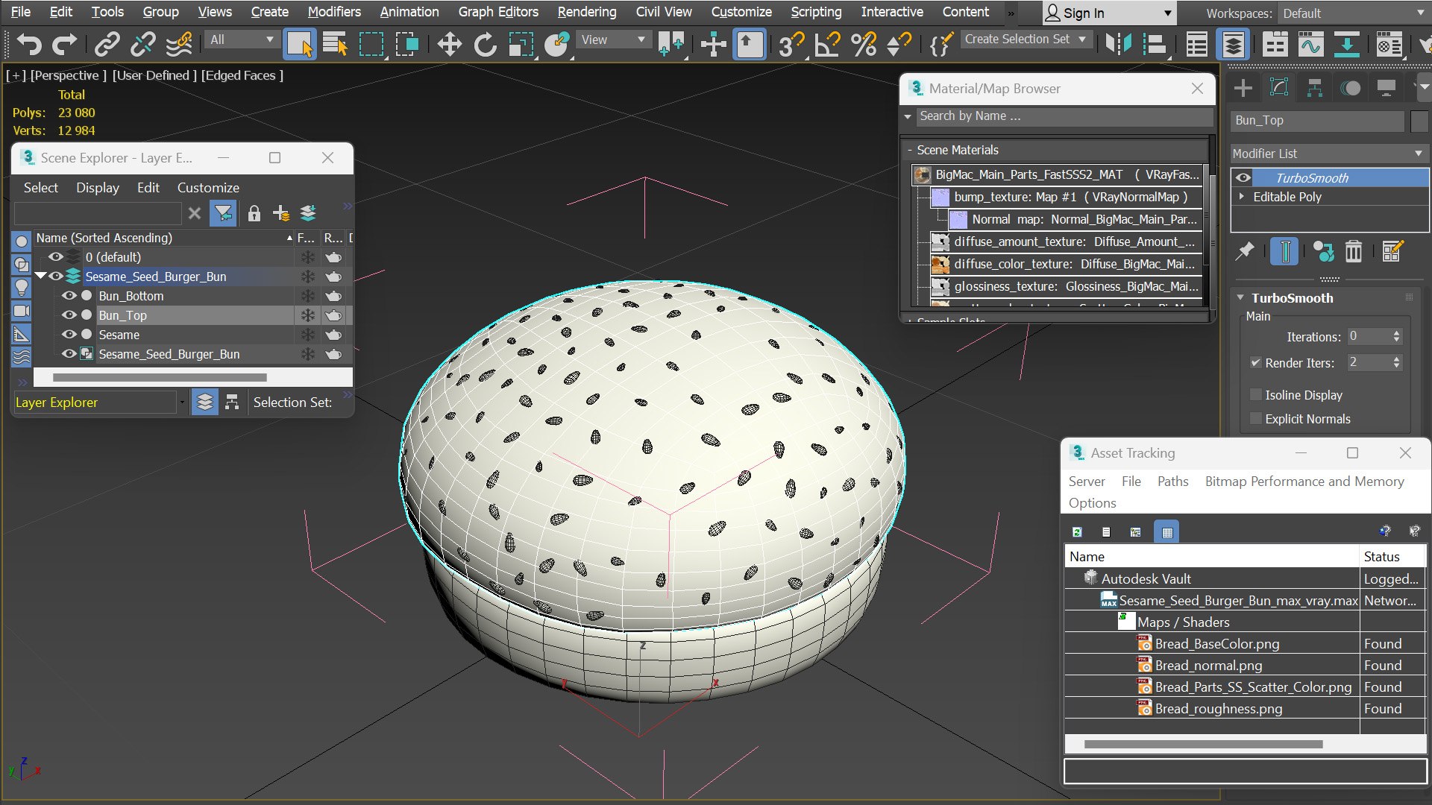This screenshot has height=805, width=1432.
Task: Click the Add New Layer icon
Action: point(281,213)
